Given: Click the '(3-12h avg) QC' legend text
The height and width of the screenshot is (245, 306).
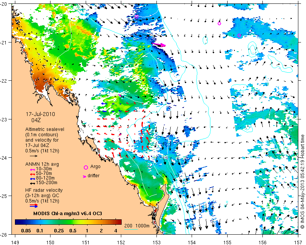Looking at the screenshot, I should pos(42,196).
